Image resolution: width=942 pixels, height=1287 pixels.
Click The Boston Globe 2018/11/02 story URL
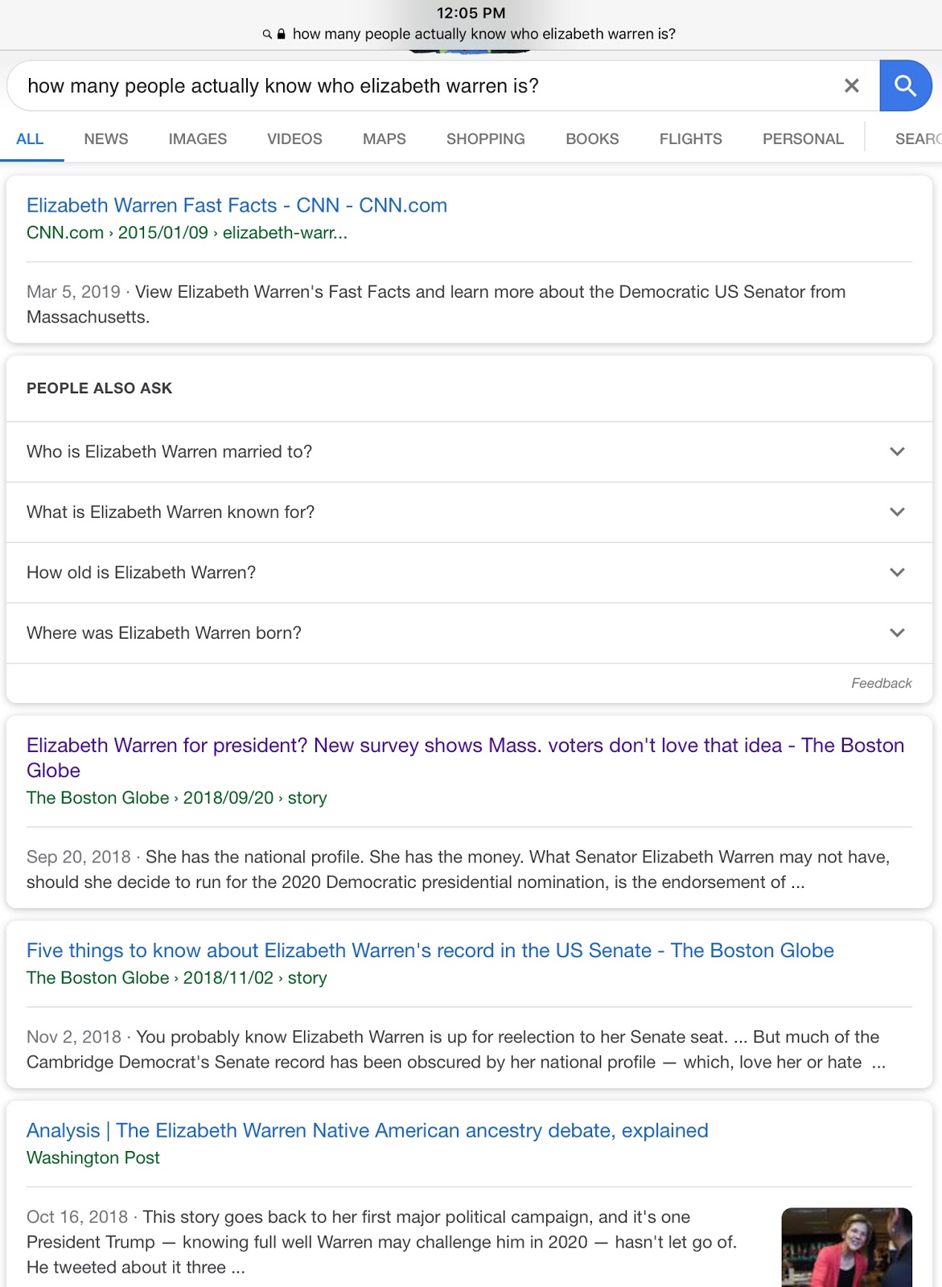tap(177, 977)
